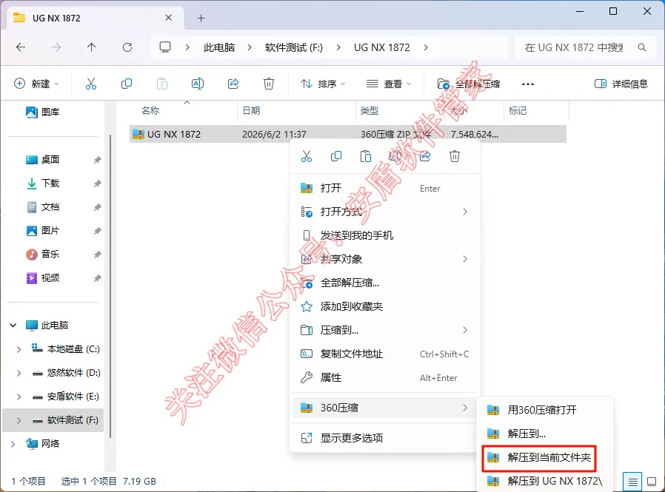665x492 pixels.
Task: Open the 打开方式 submenu
Action: click(x=385, y=212)
